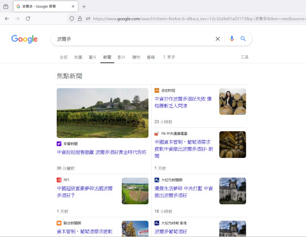
Task: Click the aerial farmland thumbnail
Action: click(x=135, y=191)
